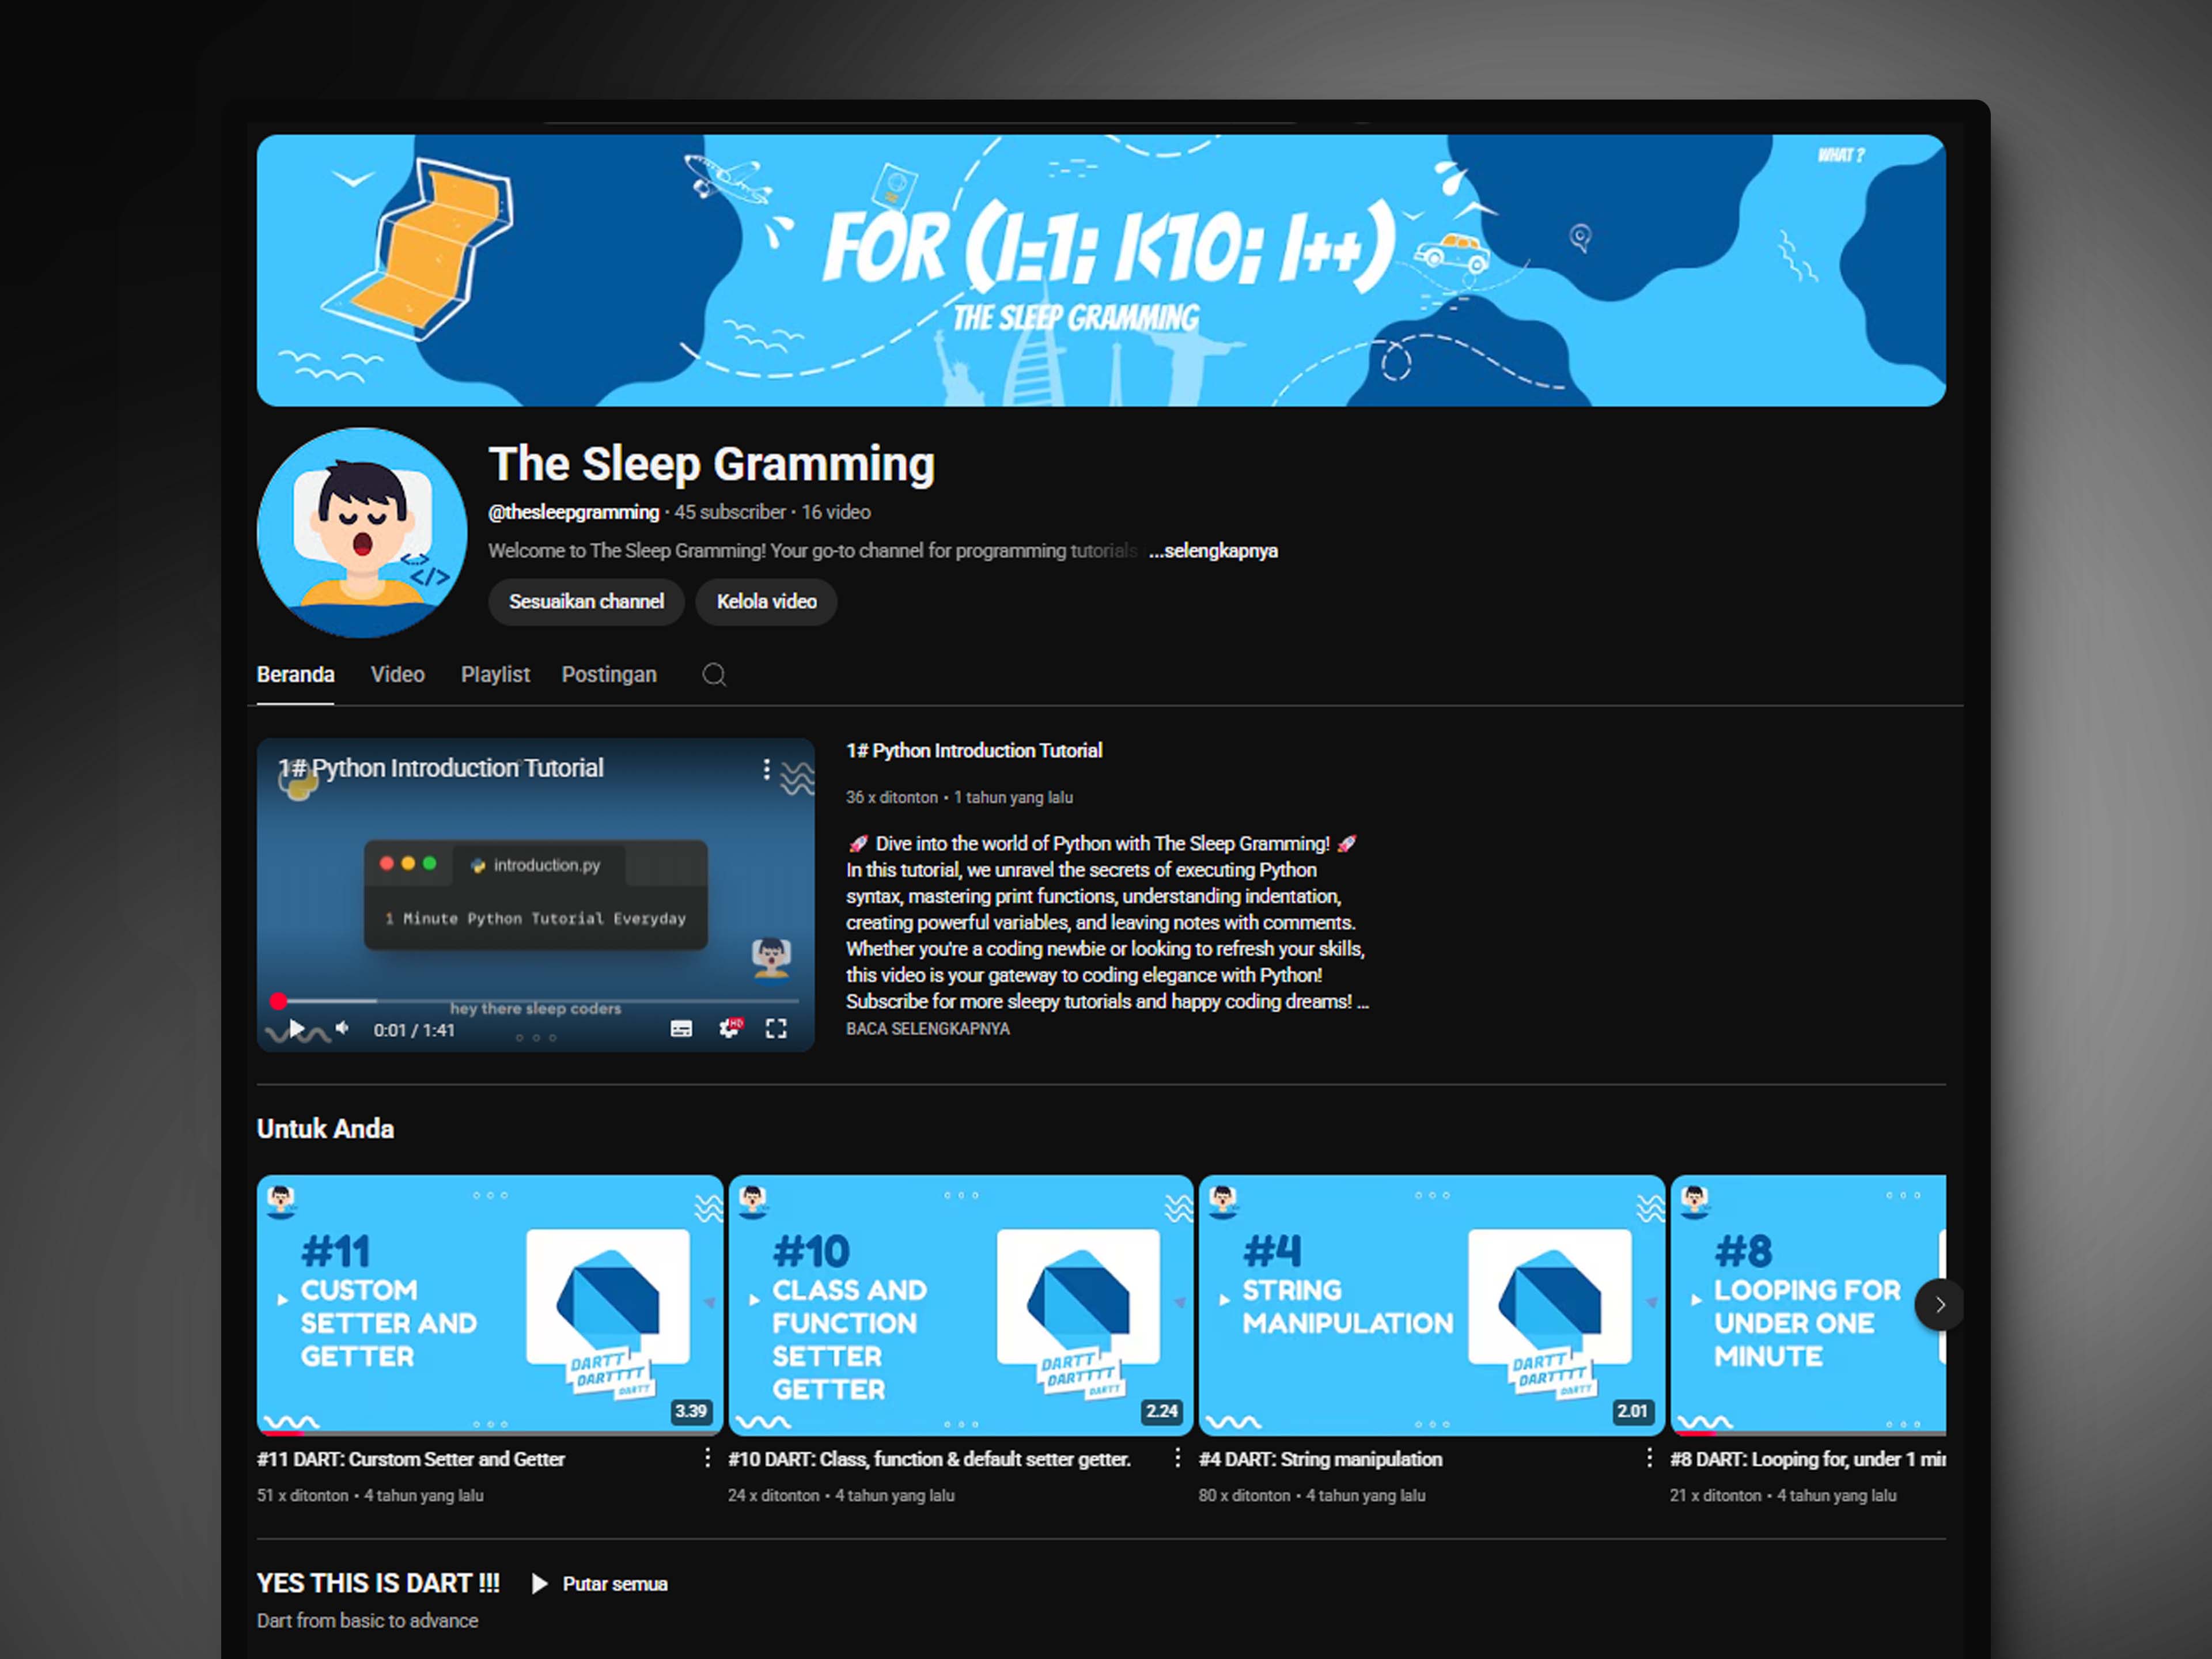
Task: Enter fullscreen mode in the player
Action: 776,1028
